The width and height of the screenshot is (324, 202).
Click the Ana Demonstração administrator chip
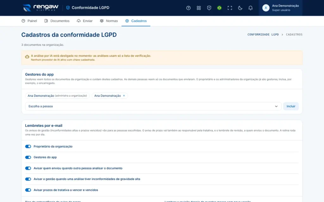(57, 96)
